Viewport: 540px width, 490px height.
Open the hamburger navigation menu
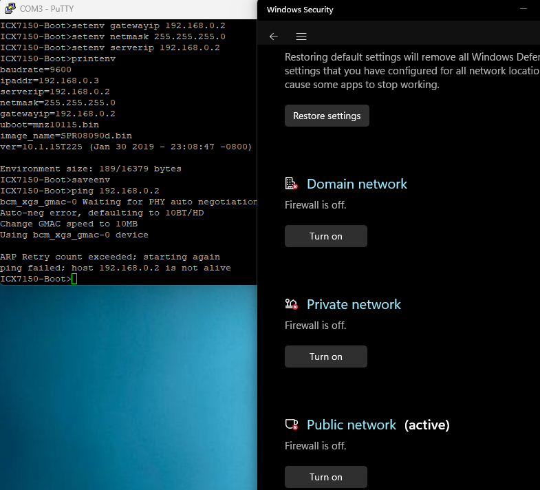(301, 36)
